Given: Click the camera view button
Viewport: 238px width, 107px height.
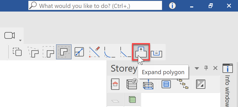Looking at the screenshot, I should [x=10, y=36].
